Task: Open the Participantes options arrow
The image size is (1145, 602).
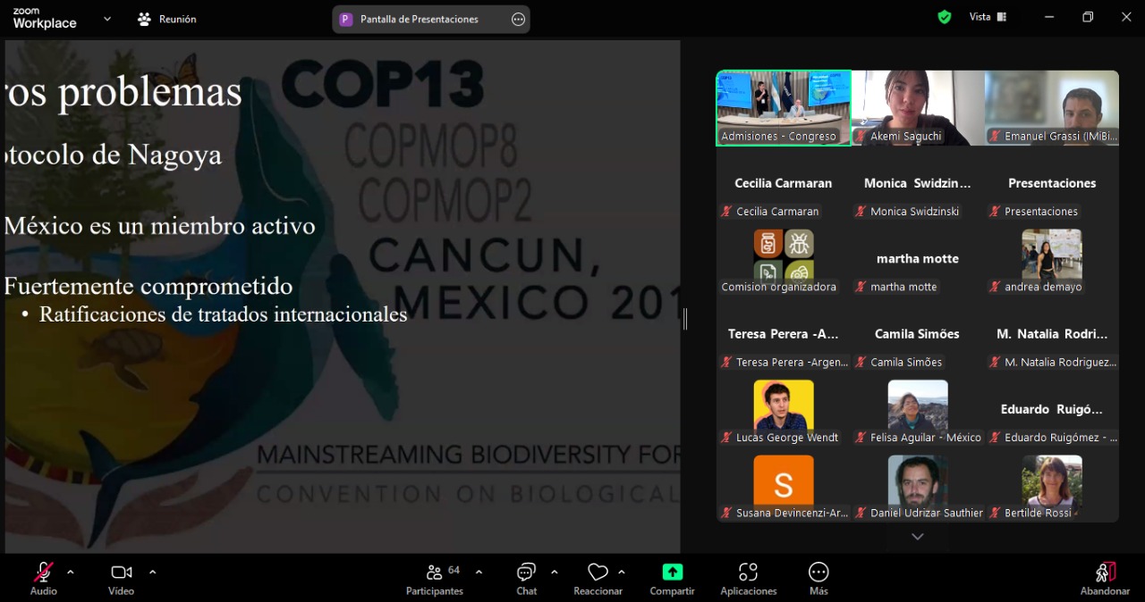Action: pyautogui.click(x=479, y=572)
